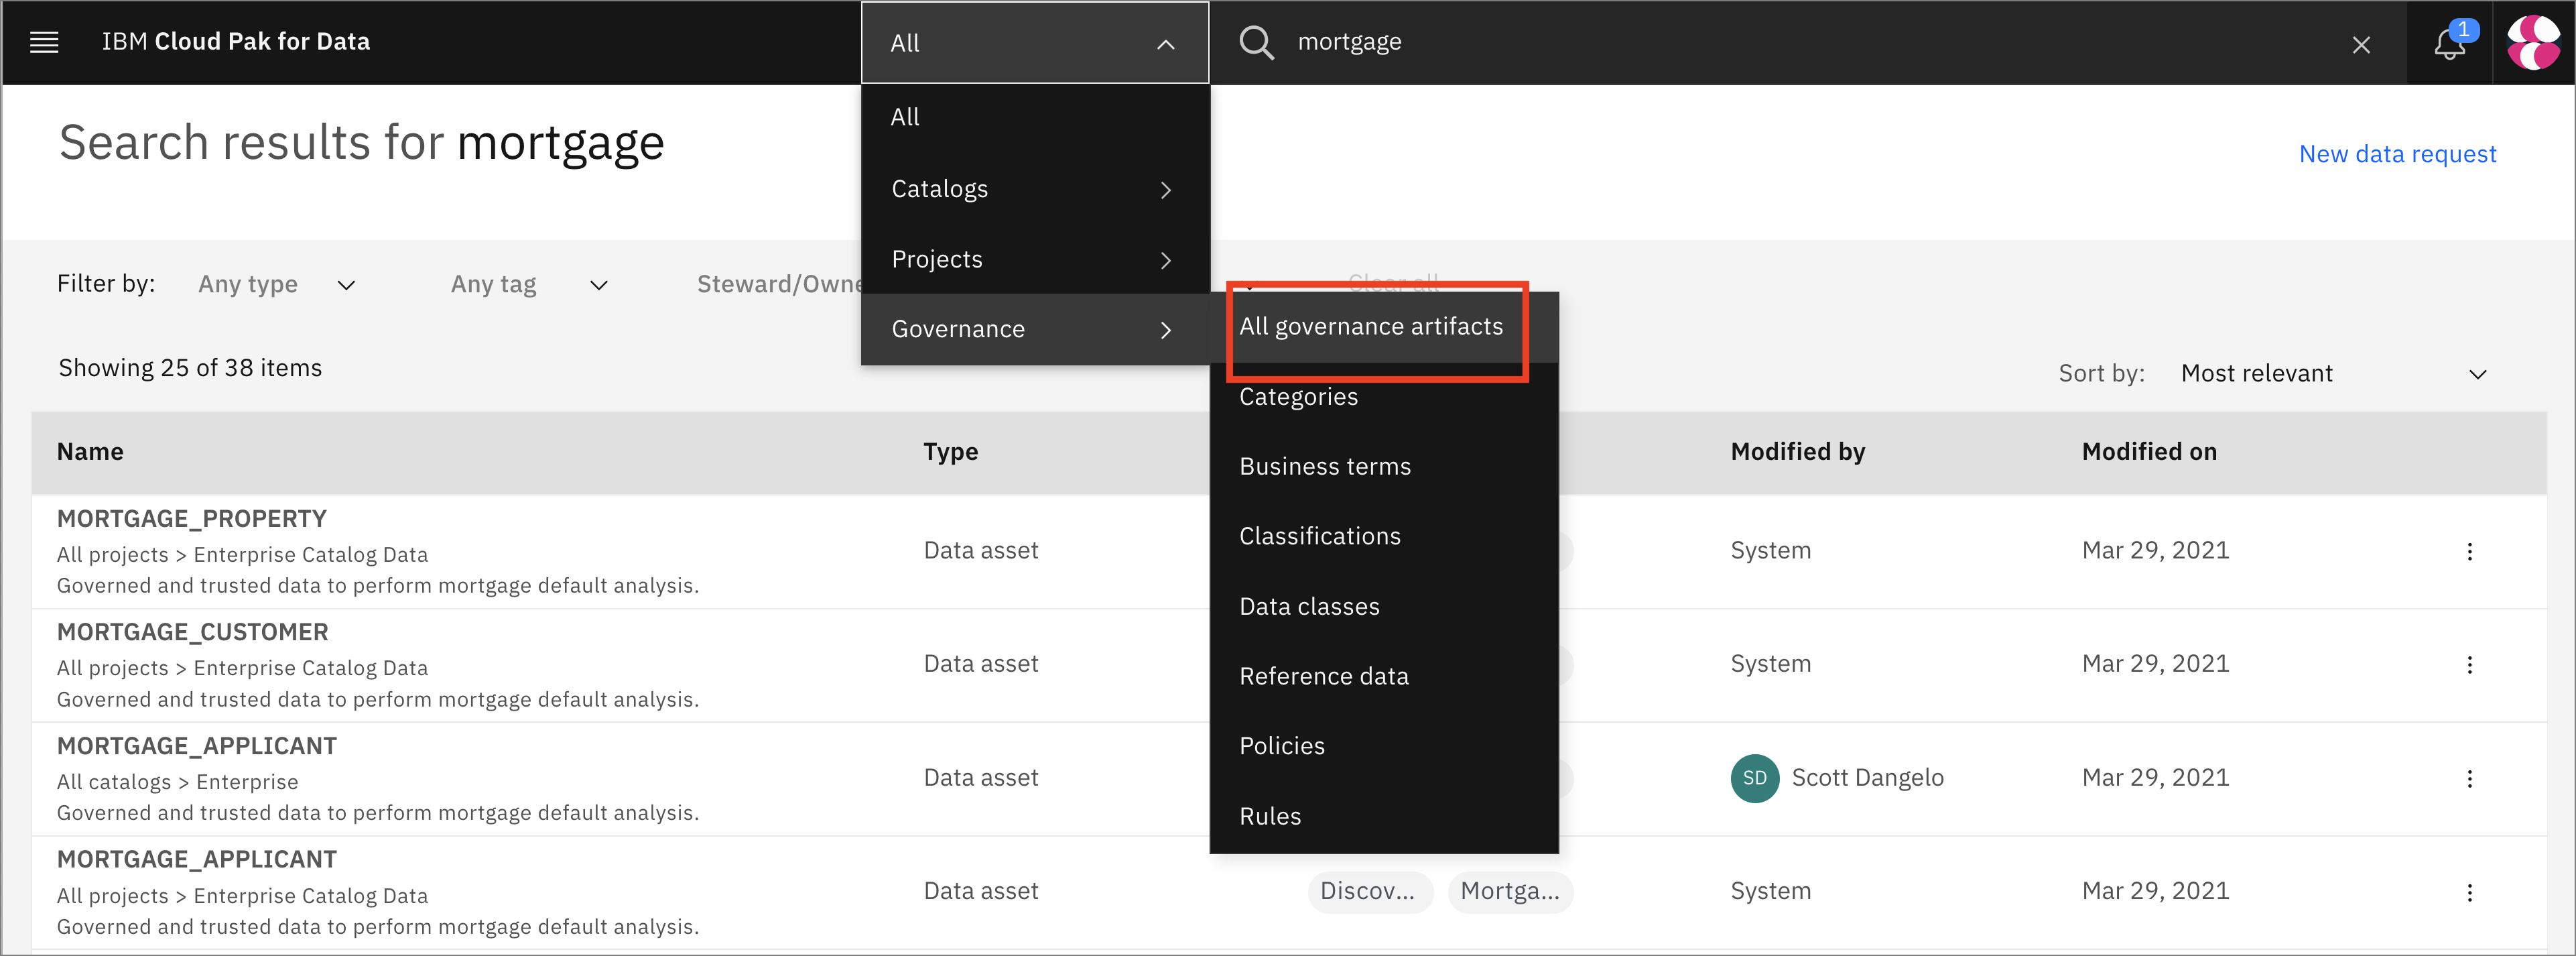2576x956 pixels.
Task: Open the notifications bell
Action: pos(2449,43)
